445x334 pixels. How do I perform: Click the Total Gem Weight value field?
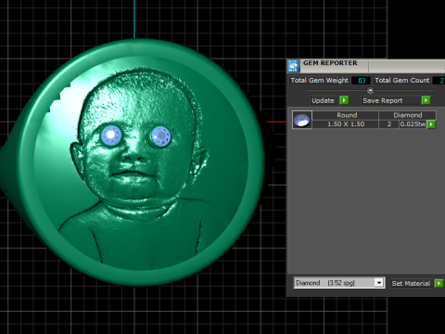pos(361,81)
